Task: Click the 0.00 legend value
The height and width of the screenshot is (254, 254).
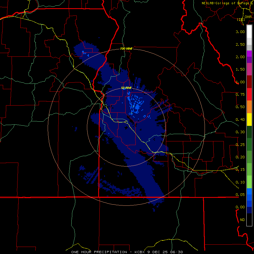Action: [240, 207]
